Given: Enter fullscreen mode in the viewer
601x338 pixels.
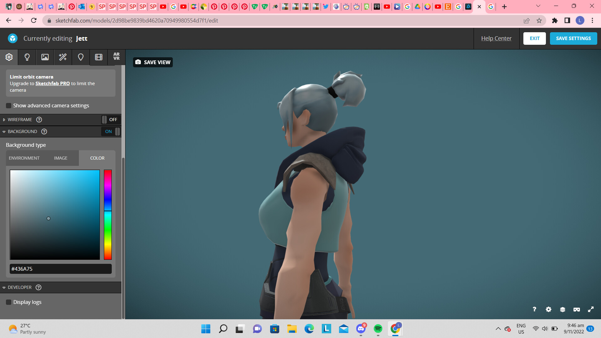Looking at the screenshot, I should [x=591, y=309].
